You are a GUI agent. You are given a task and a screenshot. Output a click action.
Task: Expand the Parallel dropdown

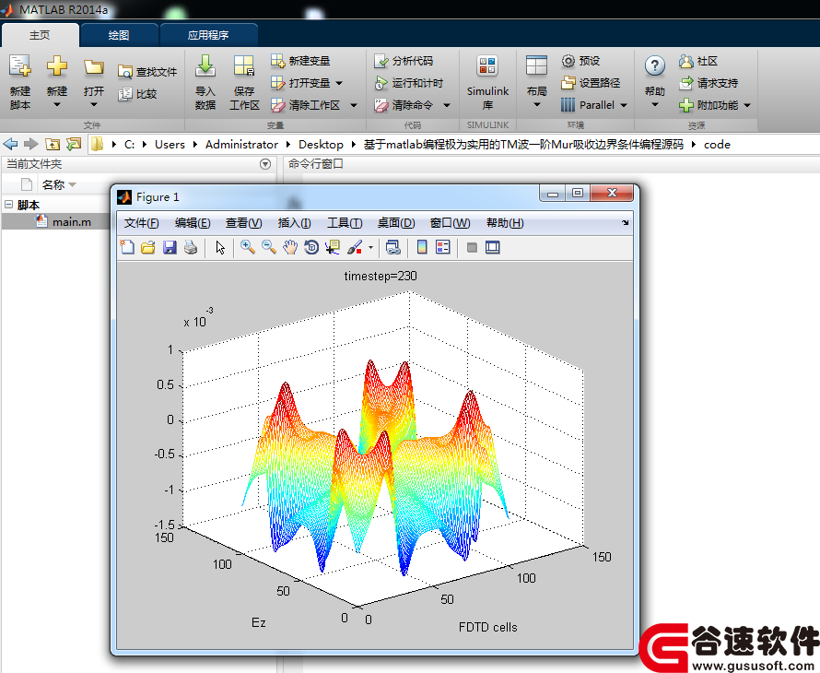(624, 105)
